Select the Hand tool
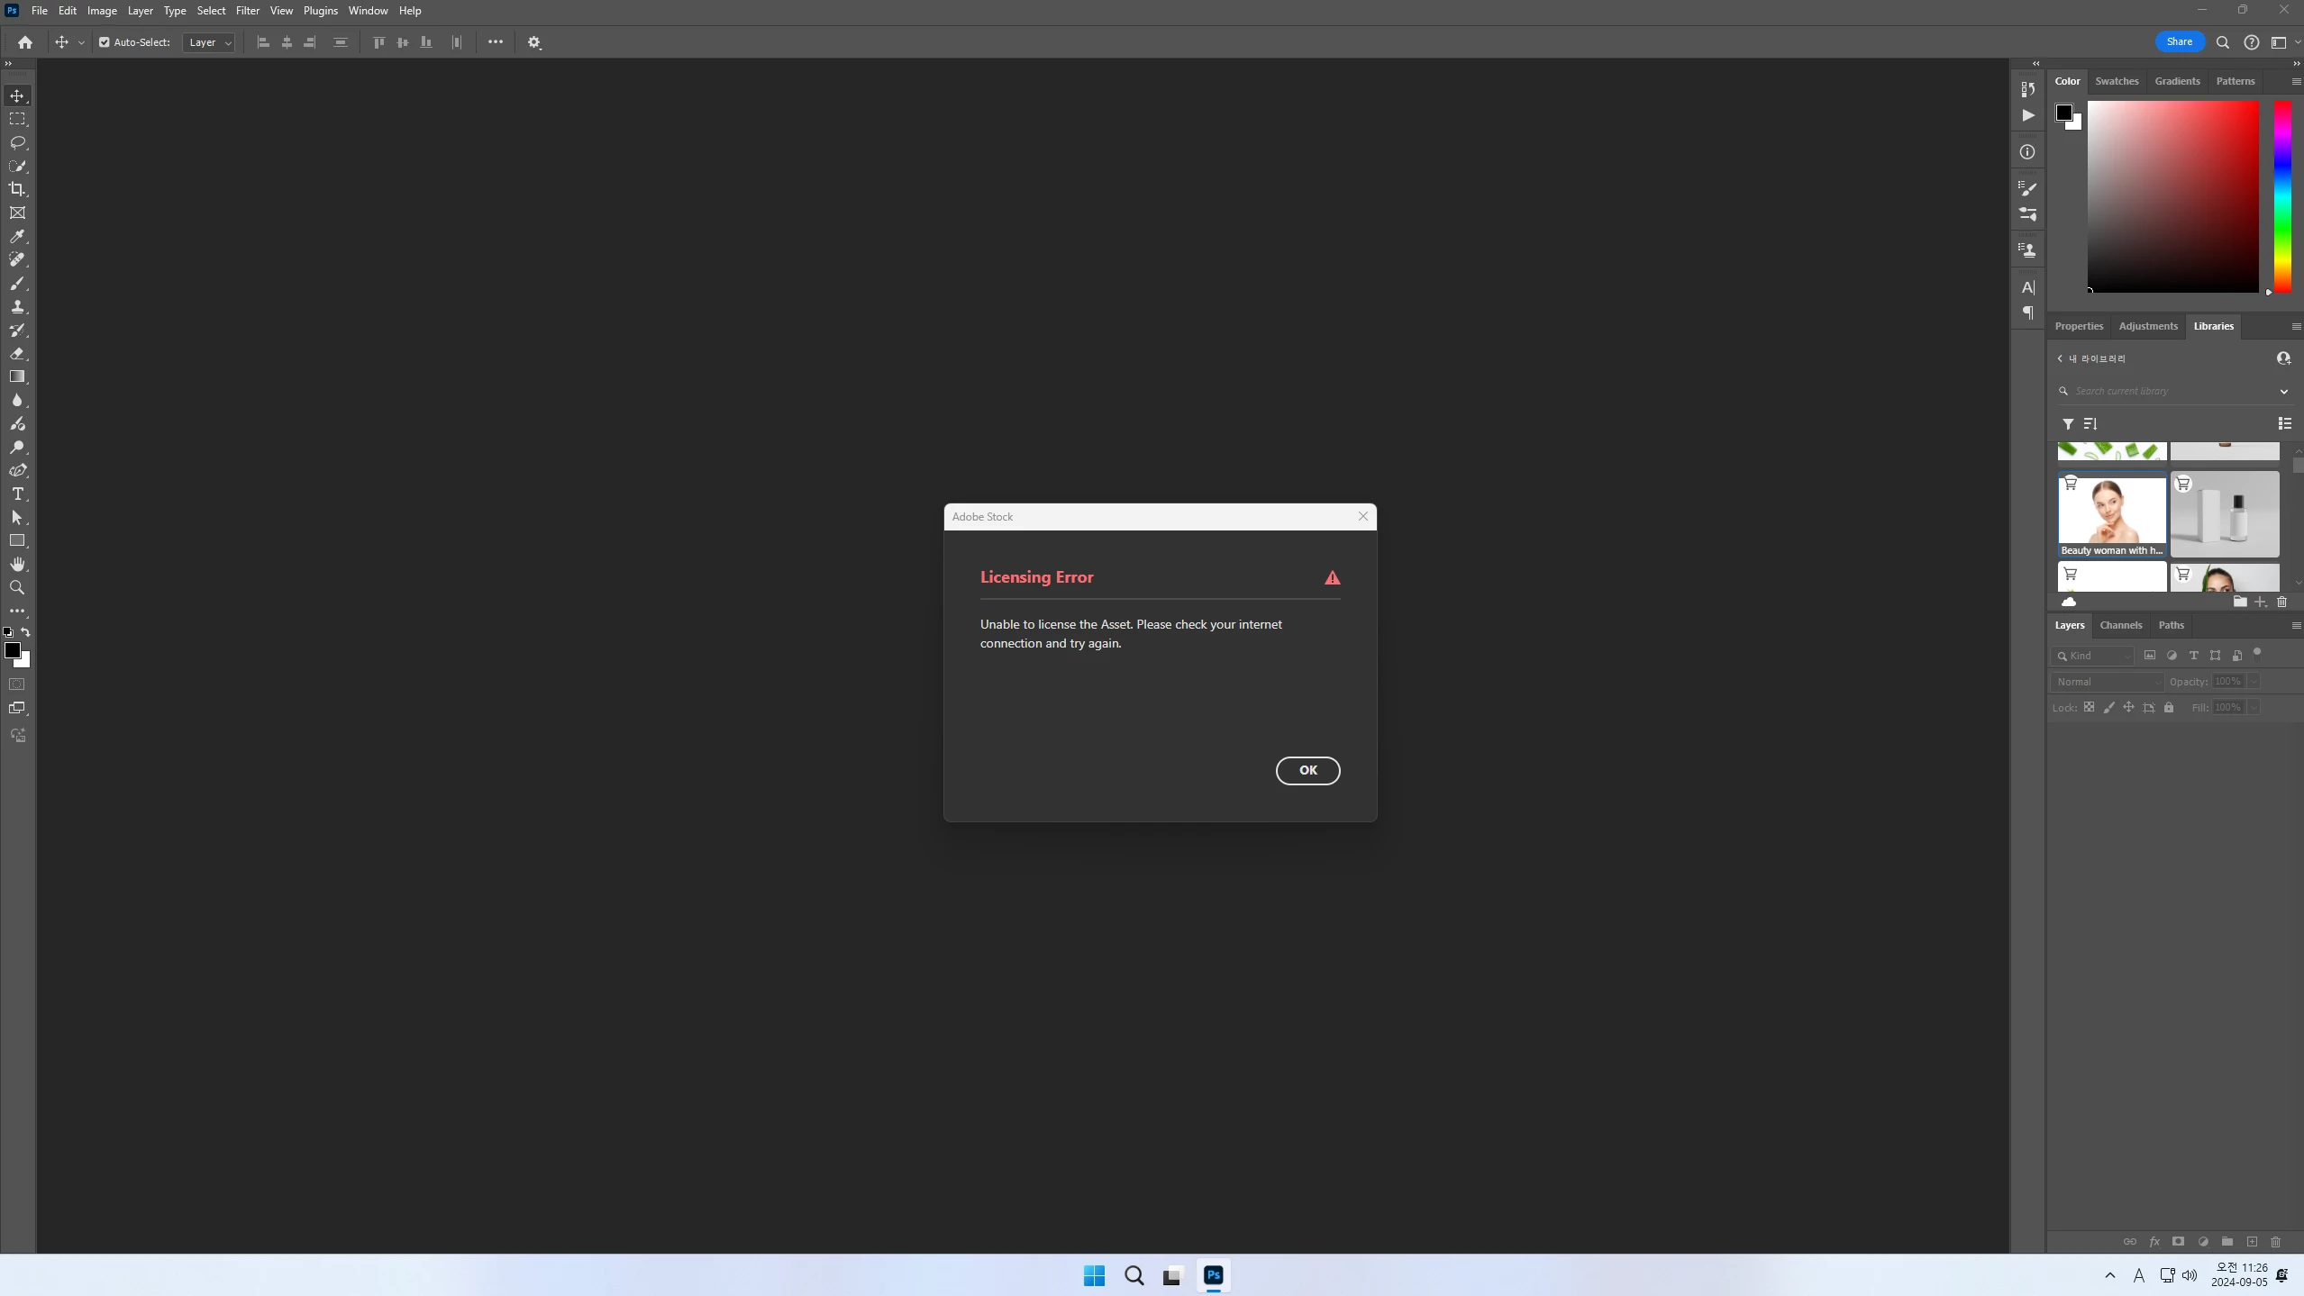 [x=17, y=564]
